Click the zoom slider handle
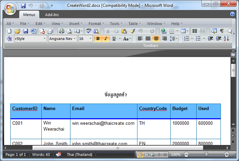 click(206, 155)
